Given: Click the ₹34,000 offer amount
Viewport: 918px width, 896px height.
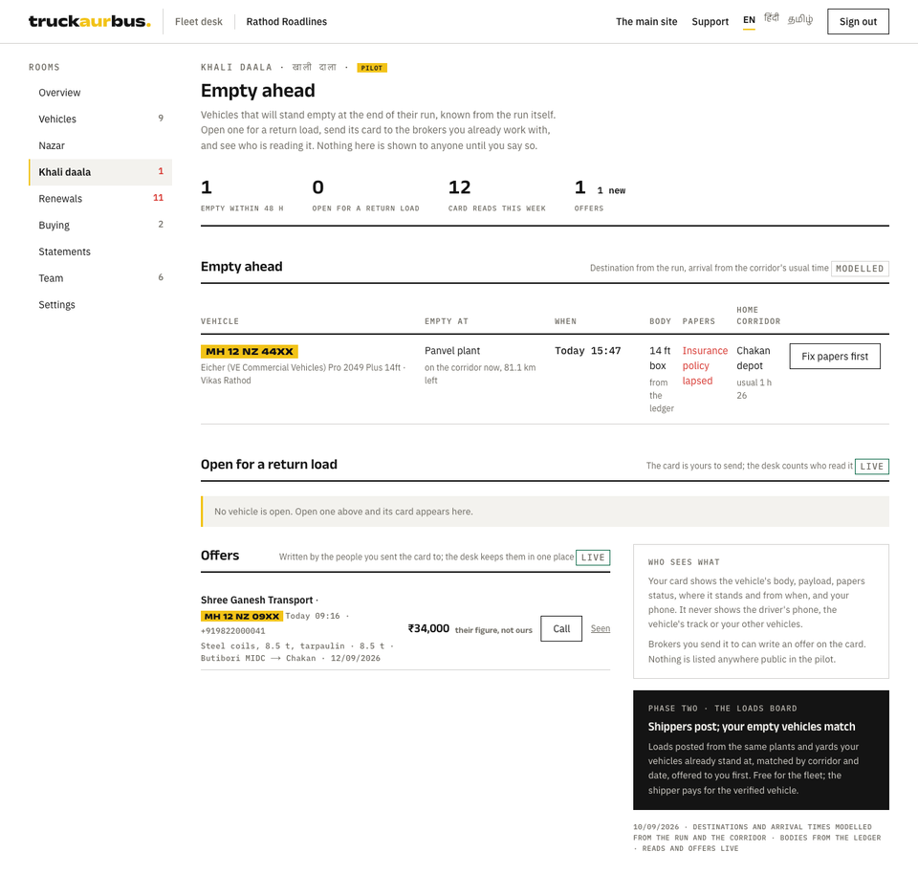Looking at the screenshot, I should [x=428, y=628].
